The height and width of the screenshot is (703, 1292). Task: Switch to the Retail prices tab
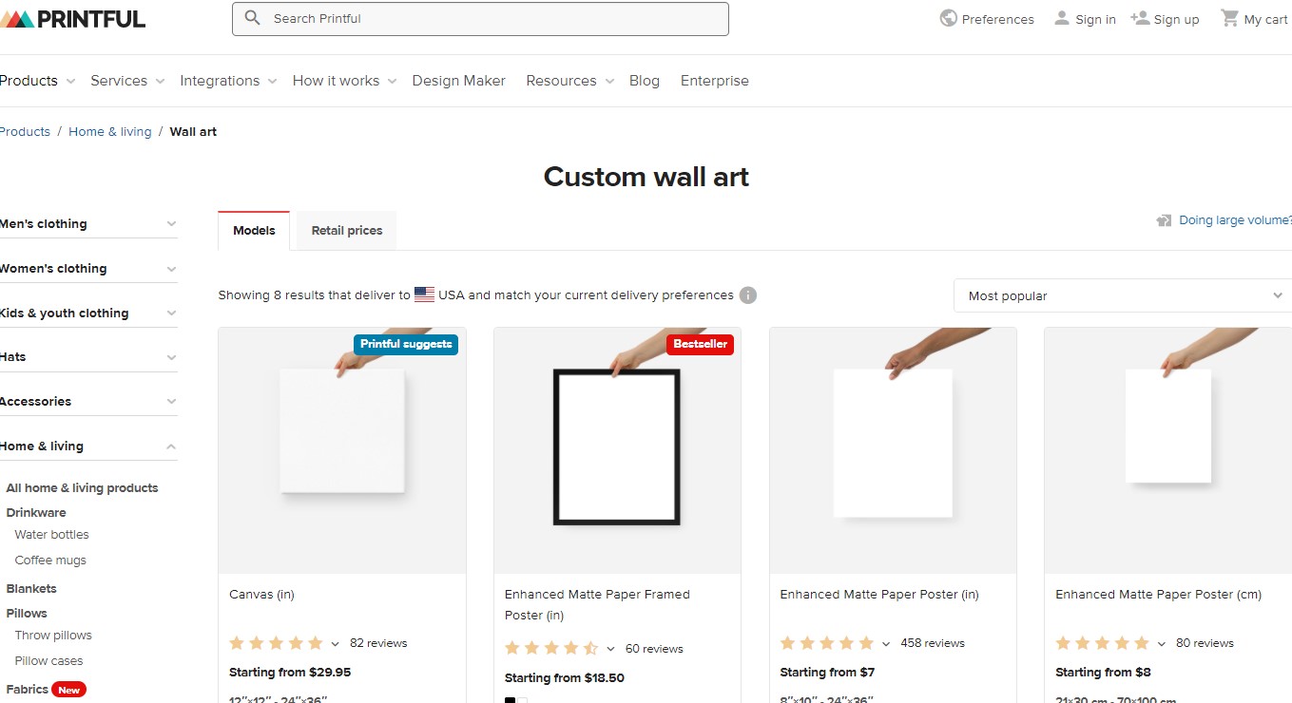pos(346,230)
